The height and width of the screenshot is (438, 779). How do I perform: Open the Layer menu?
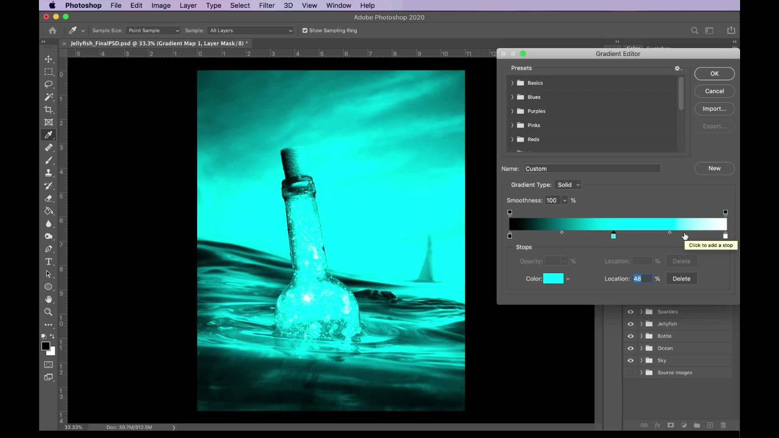(x=188, y=5)
